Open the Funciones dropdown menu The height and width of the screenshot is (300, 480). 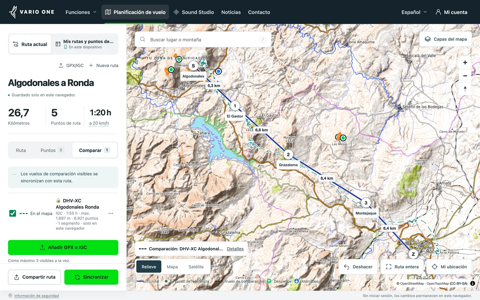tap(81, 12)
